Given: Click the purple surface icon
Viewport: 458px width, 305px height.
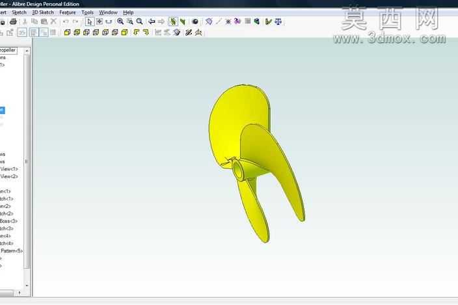Looking at the screenshot, I should pyautogui.click(x=237, y=21).
